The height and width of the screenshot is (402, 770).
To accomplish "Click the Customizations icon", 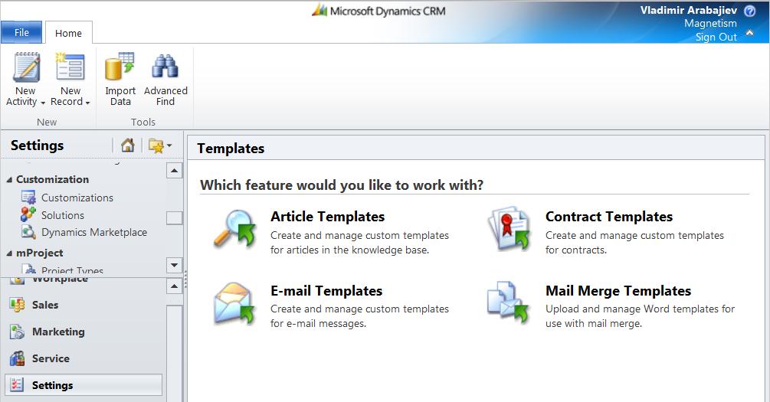I will 28,198.
